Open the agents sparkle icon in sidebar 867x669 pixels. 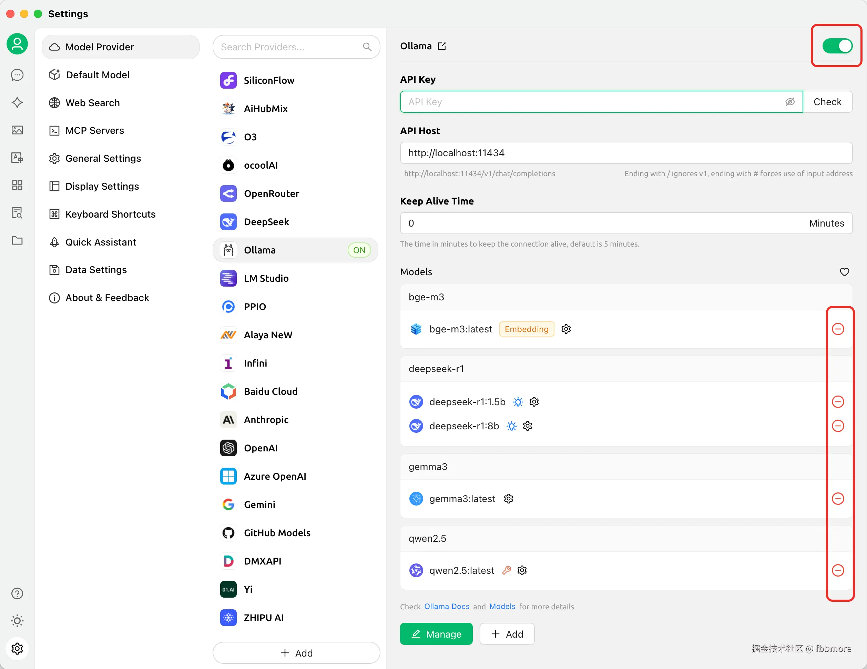17,102
